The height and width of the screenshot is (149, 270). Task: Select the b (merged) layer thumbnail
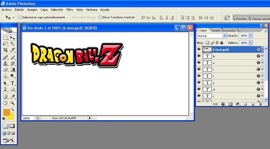click(x=207, y=50)
